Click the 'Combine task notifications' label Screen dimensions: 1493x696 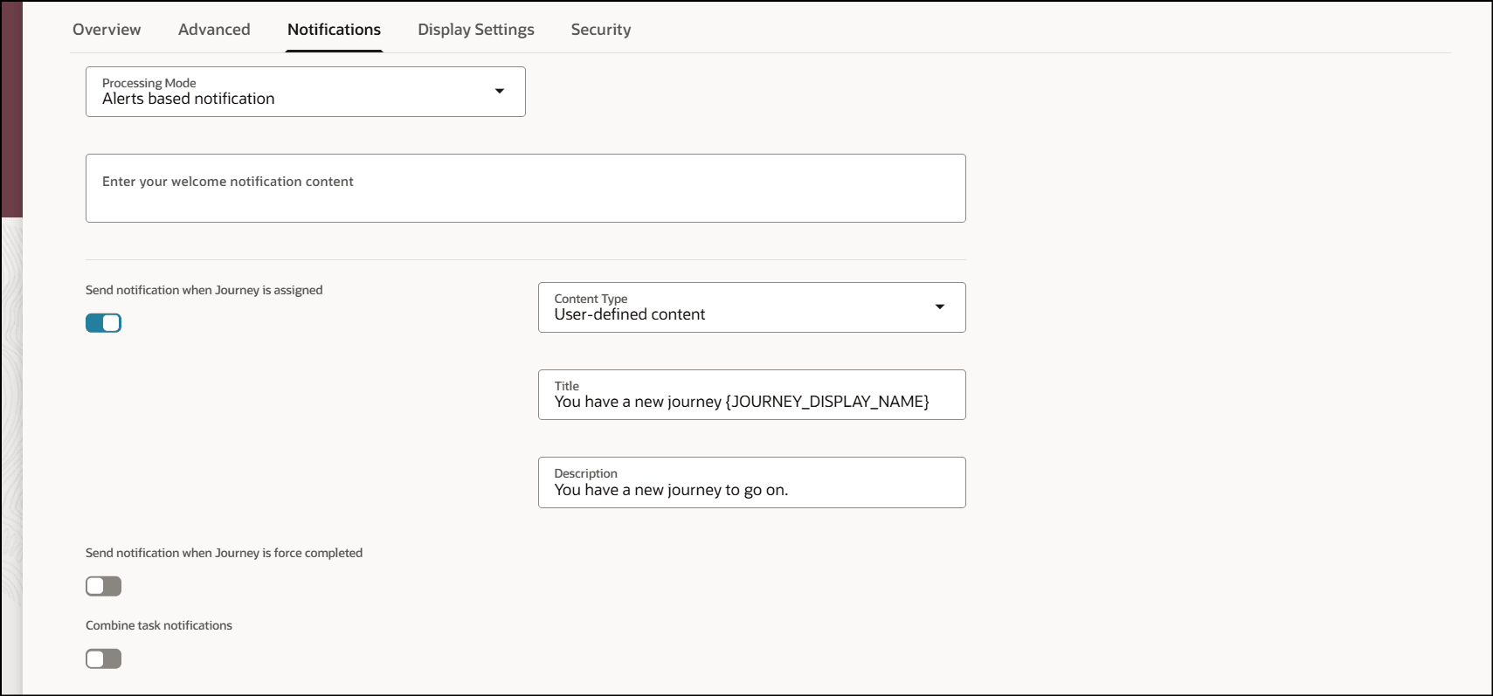point(159,625)
